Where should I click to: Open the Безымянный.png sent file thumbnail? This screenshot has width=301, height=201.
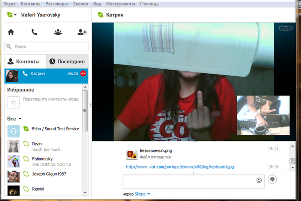point(132,155)
